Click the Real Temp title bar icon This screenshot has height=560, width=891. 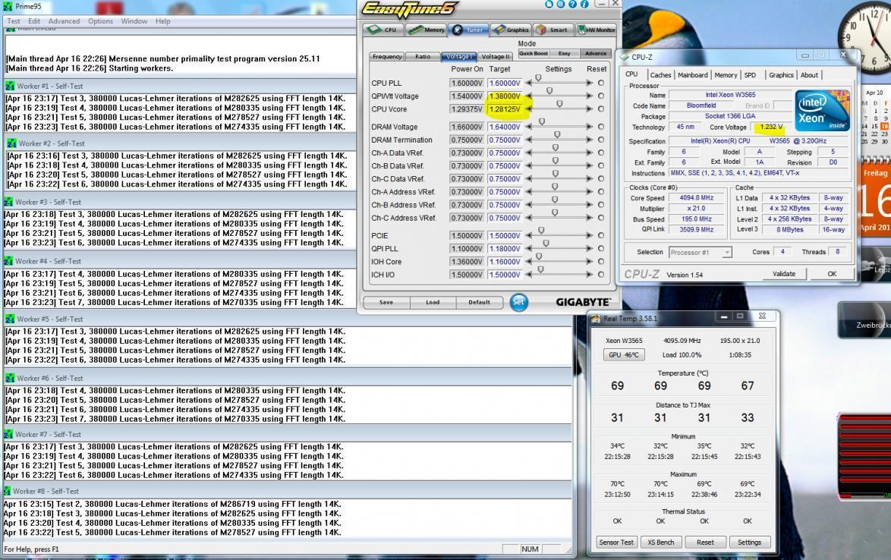595,319
